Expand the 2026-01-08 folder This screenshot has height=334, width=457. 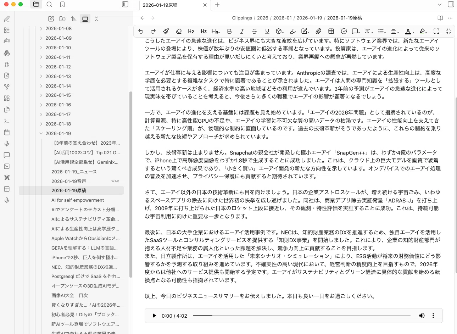pyautogui.click(x=41, y=28)
